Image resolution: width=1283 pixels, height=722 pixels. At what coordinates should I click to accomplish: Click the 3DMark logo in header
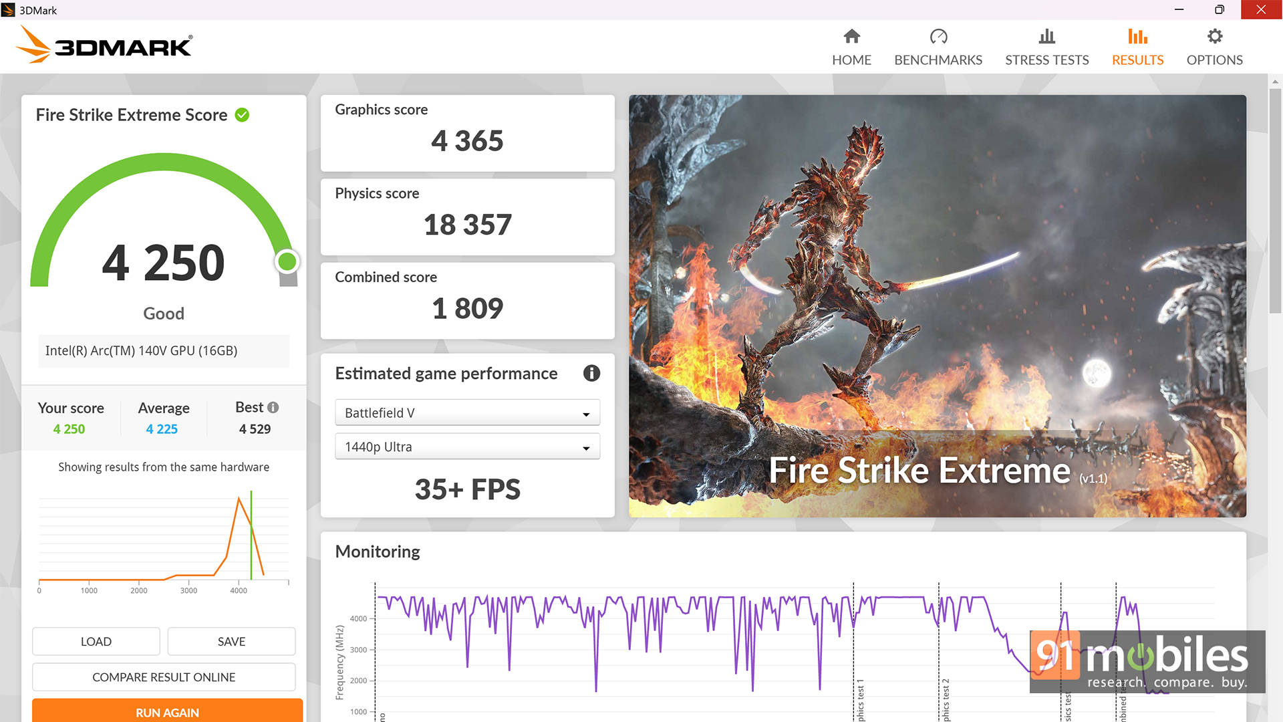coord(104,45)
